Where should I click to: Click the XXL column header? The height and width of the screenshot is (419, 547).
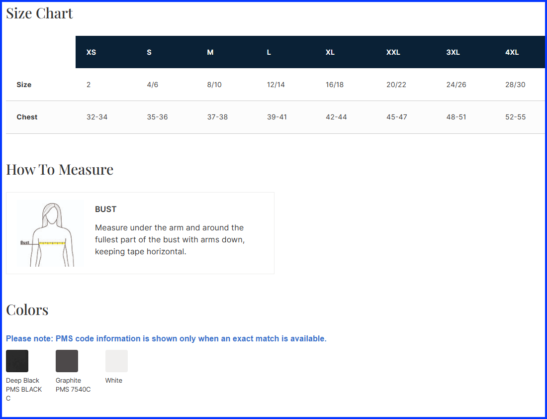pos(393,52)
